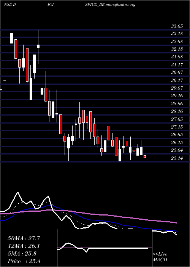Click the 27.15 price axis label

point(177,127)
